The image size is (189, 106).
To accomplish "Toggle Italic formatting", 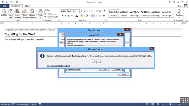I will pyautogui.click(x=65, y=16).
